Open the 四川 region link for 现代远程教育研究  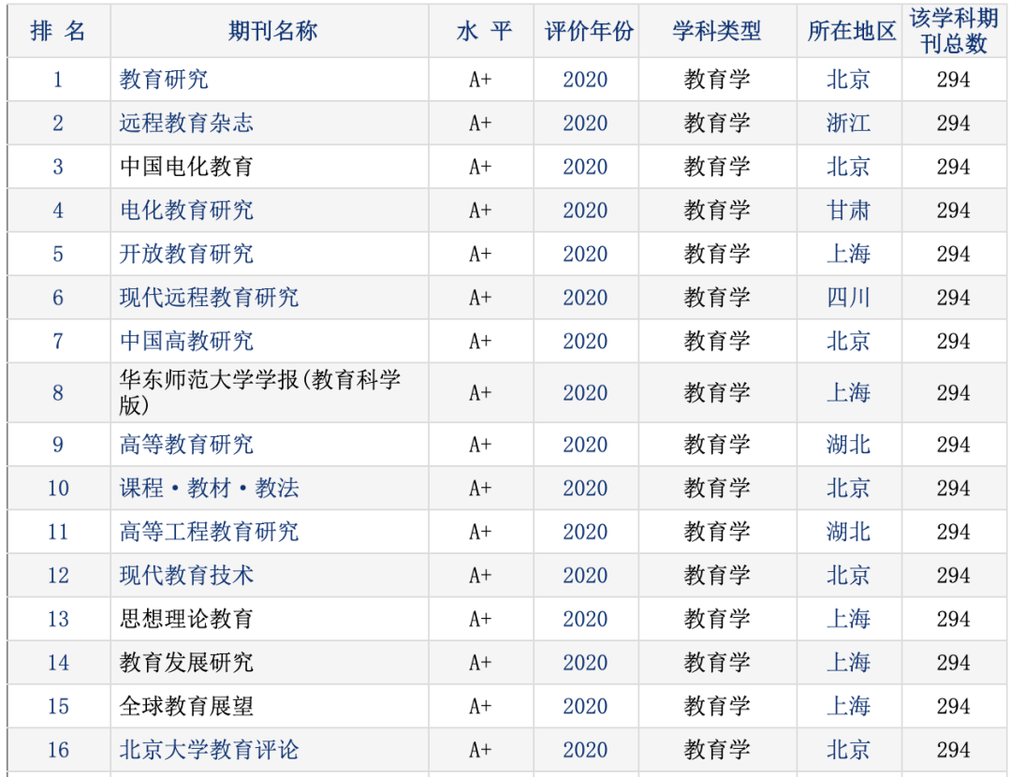(x=848, y=298)
